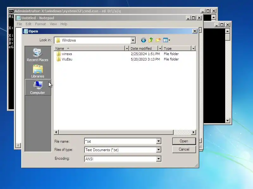Sort files by Name column header
This screenshot has height=189, width=253.
pos(89,49)
